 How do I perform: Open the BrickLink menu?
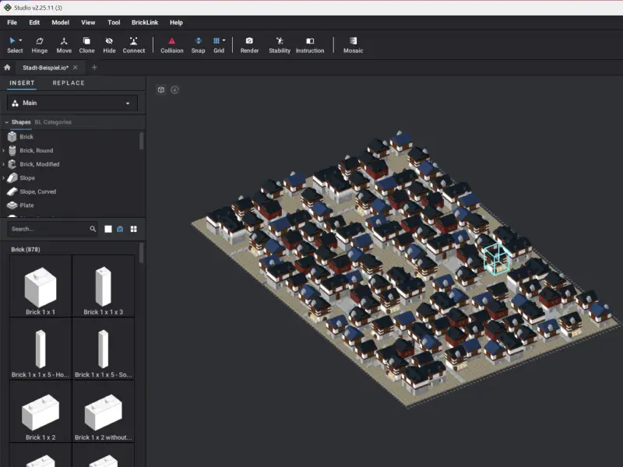tap(143, 23)
